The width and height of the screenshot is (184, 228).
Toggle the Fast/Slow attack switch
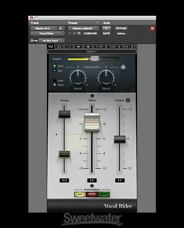pyautogui.click(x=55, y=83)
